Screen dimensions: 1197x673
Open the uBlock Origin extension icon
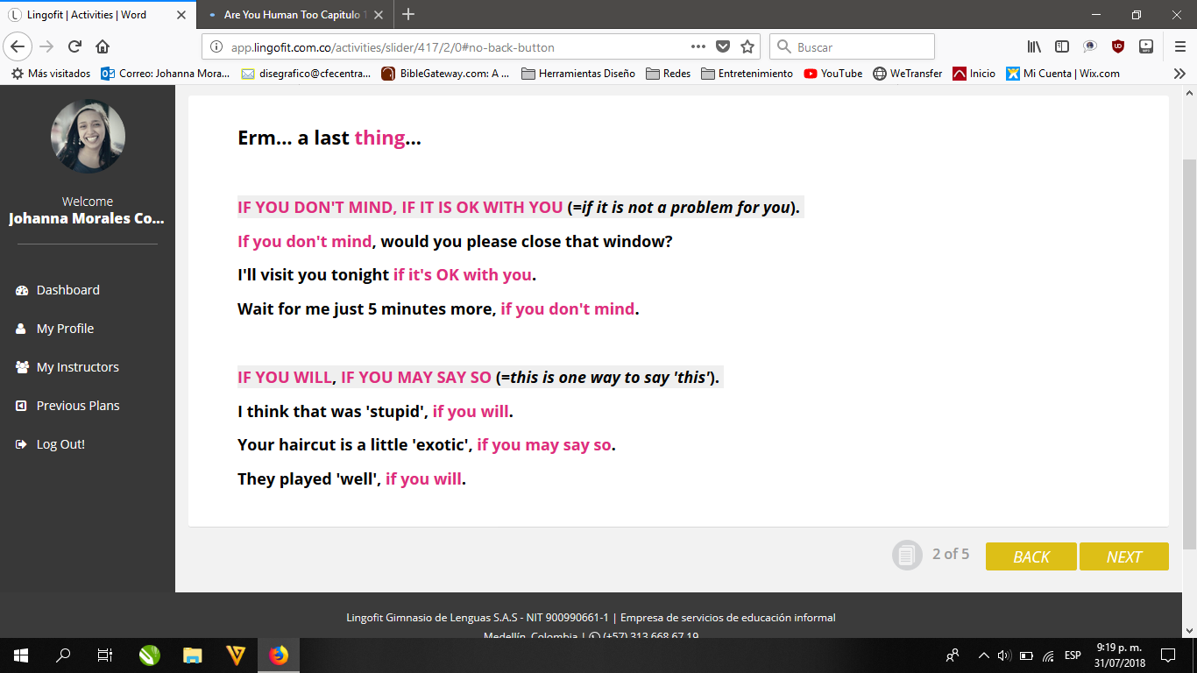pyautogui.click(x=1118, y=47)
